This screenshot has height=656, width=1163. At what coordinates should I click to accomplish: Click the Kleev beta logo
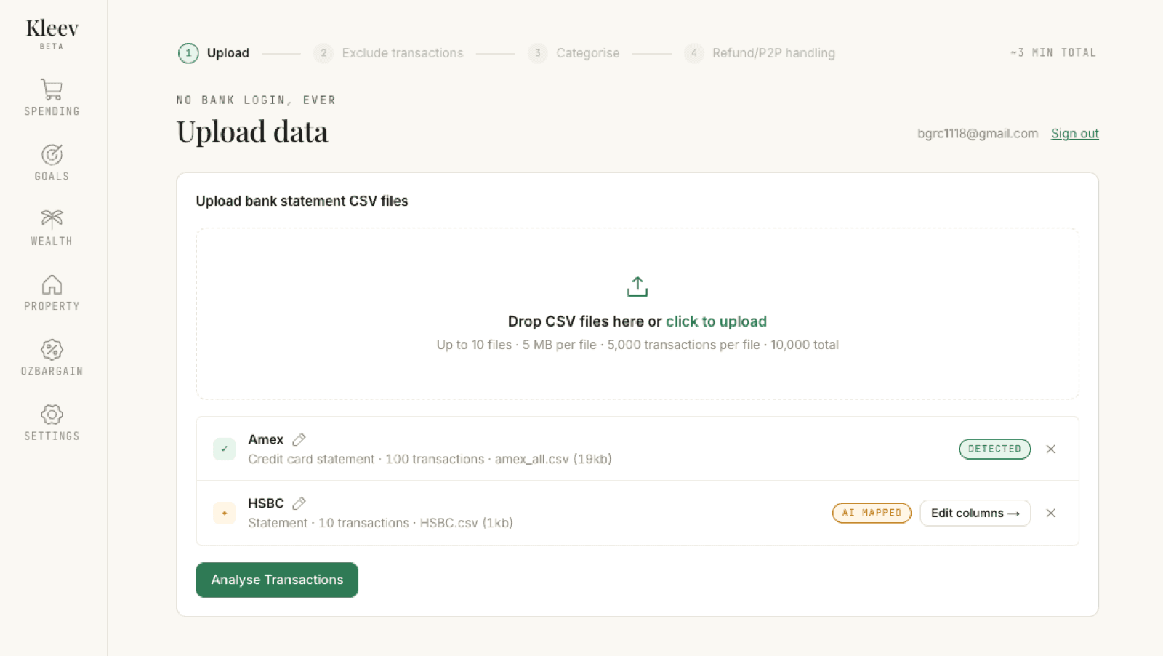(x=52, y=33)
